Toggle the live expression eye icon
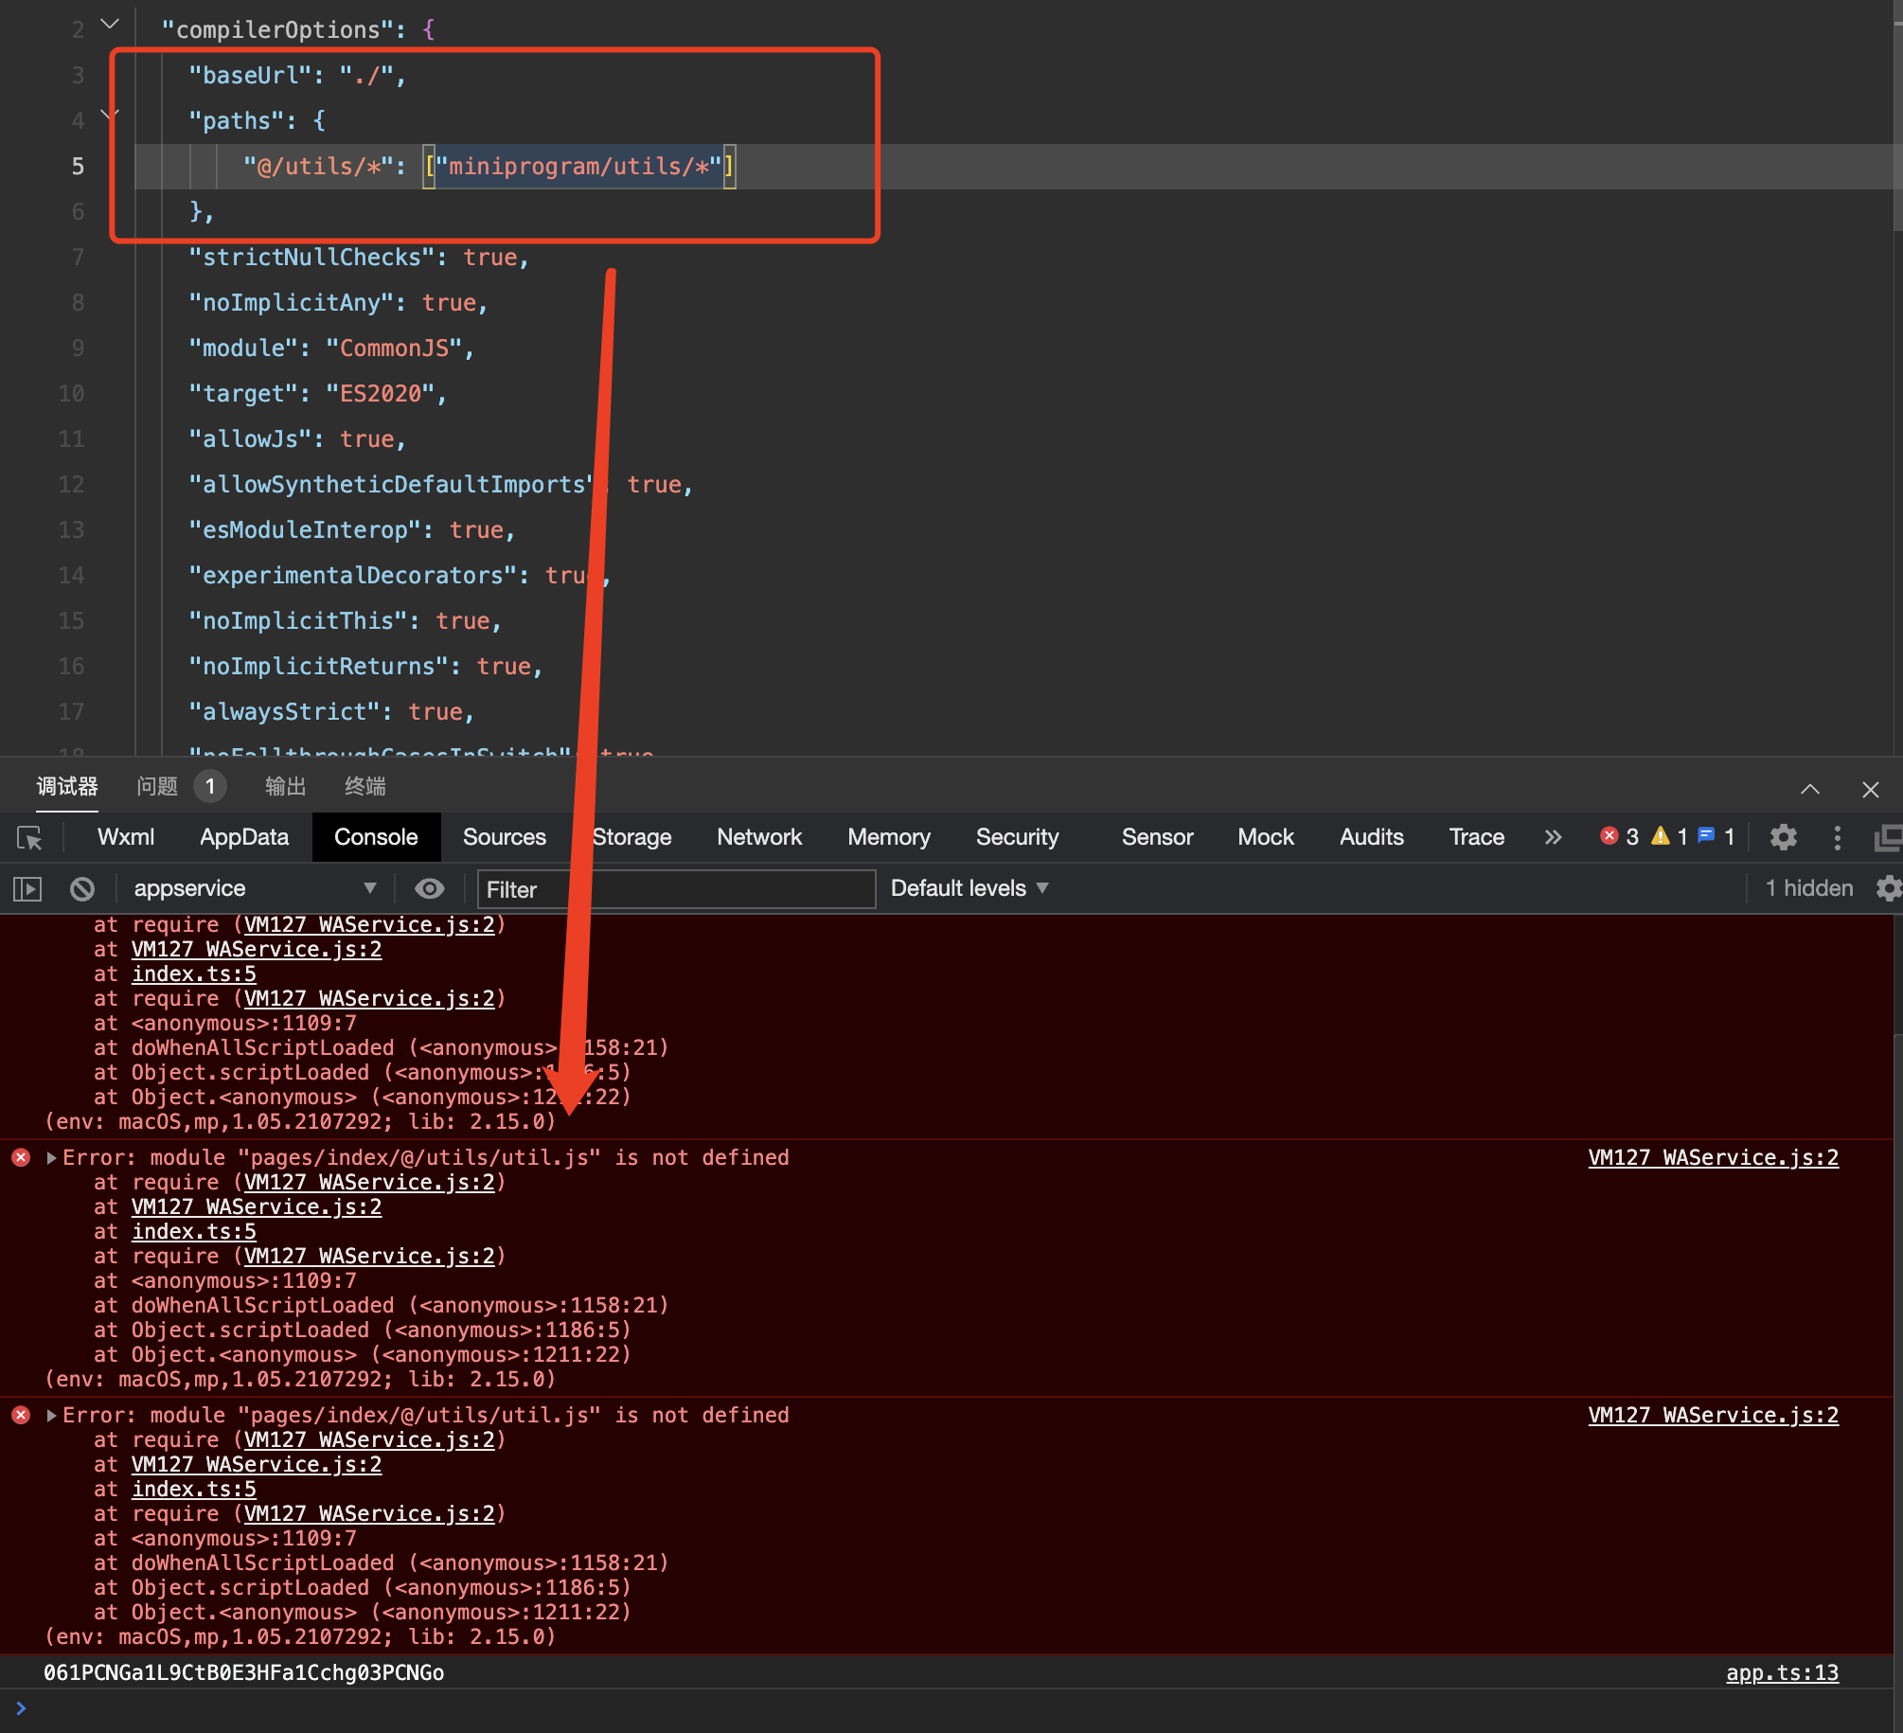Screen dimensions: 1903x1733 pos(430,888)
